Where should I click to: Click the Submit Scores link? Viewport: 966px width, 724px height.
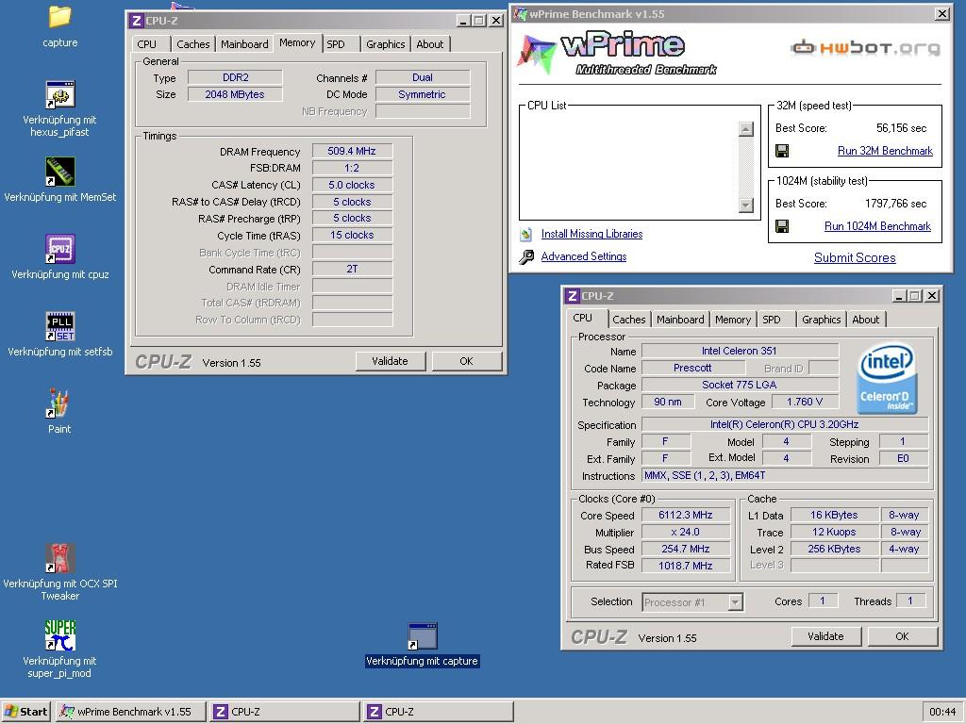(x=855, y=258)
